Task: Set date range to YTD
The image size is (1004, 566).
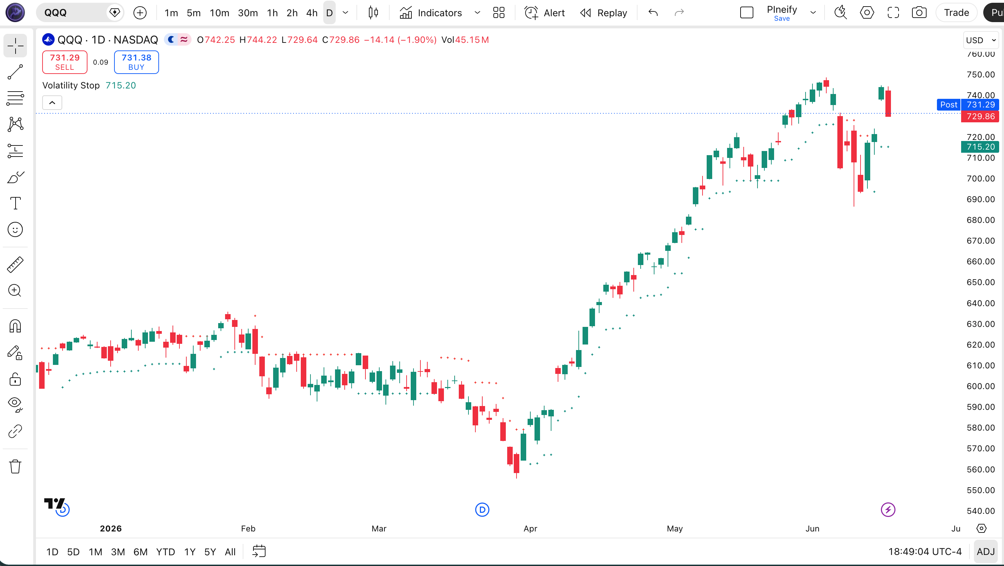Action: 166,551
